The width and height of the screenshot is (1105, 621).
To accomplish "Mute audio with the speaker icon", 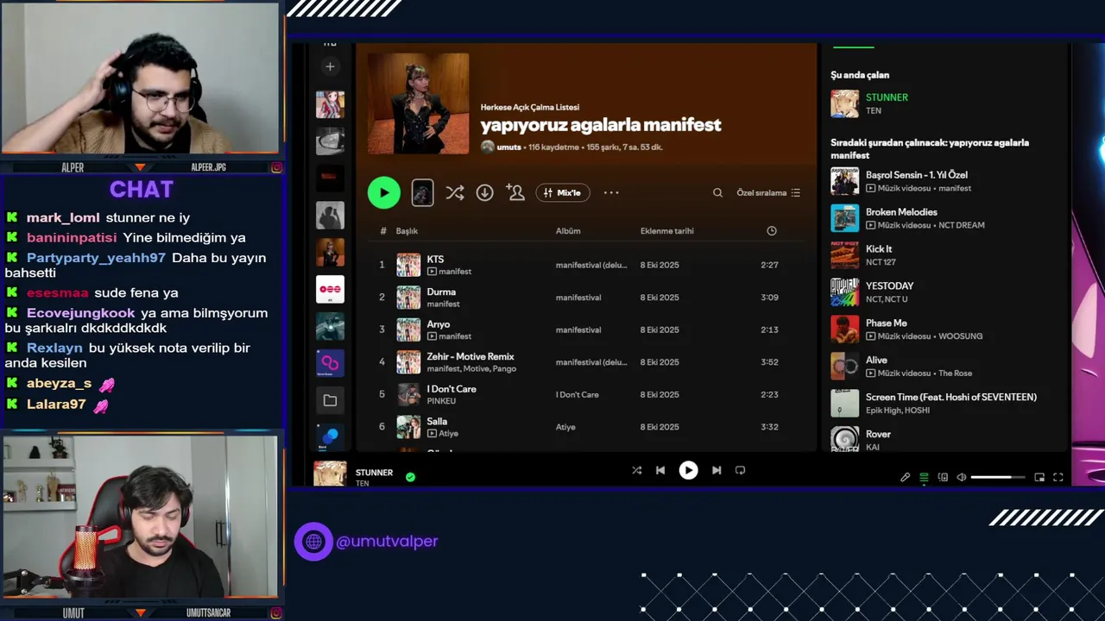I will coord(961,477).
